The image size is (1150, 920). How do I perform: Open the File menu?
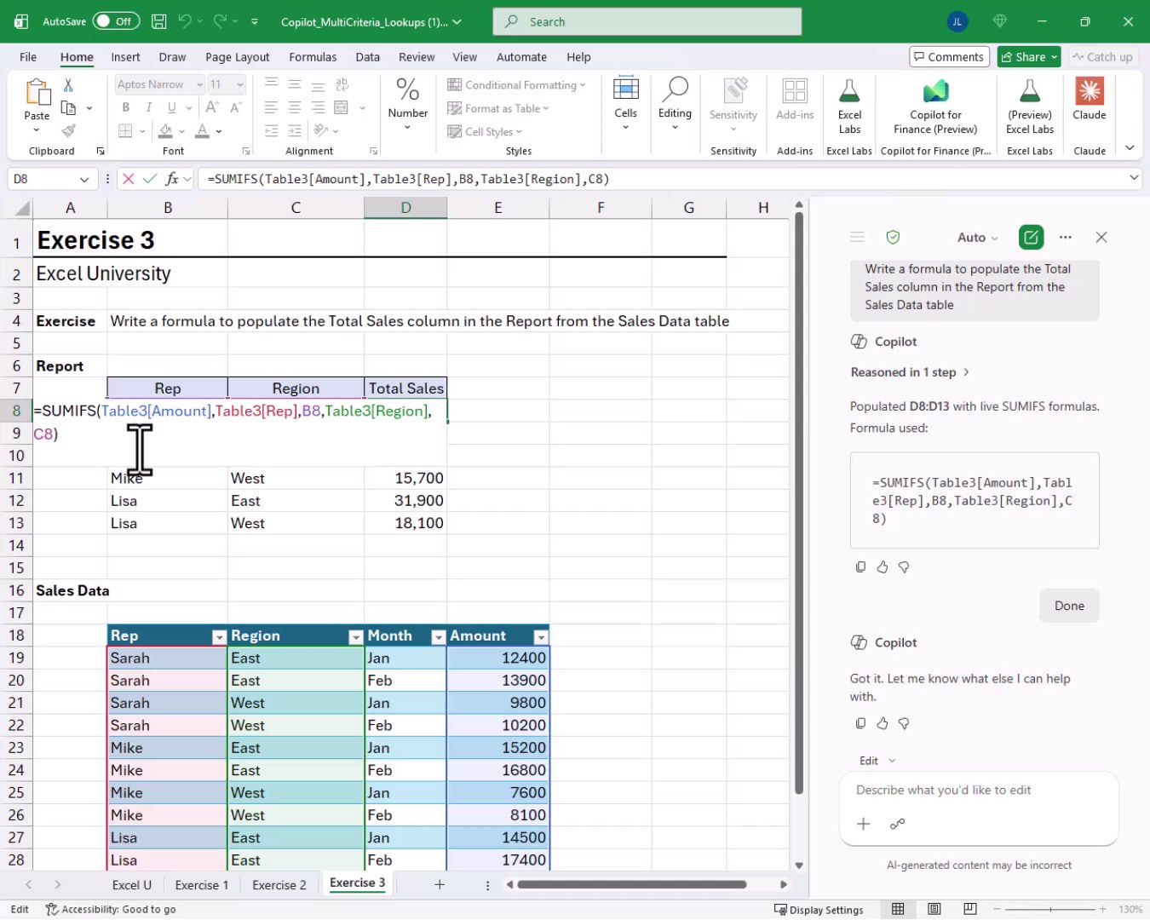28,57
